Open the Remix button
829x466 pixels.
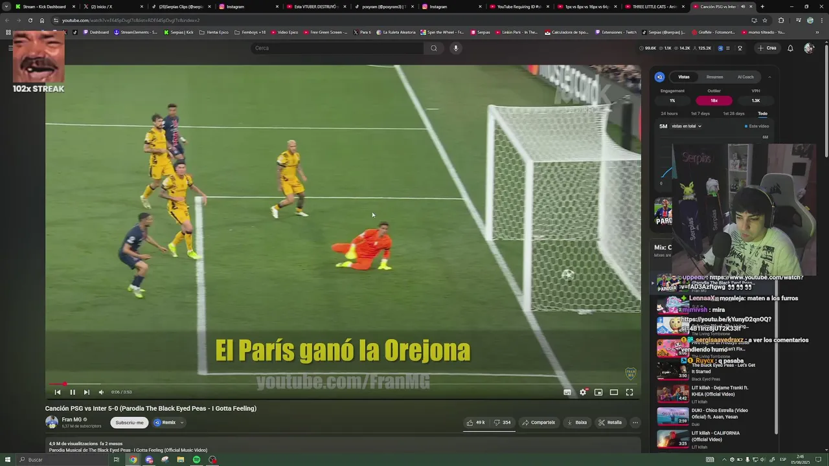coord(165,423)
